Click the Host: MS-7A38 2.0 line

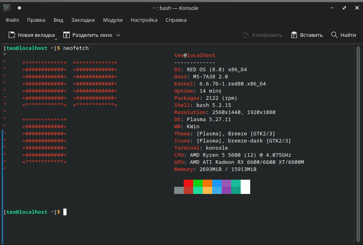201,77
